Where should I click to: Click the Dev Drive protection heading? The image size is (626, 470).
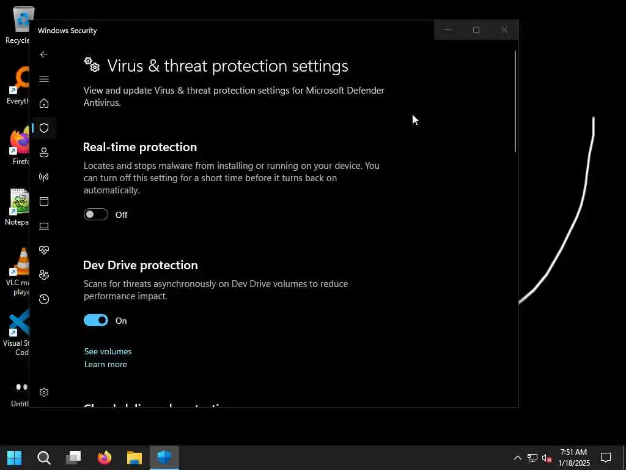[140, 265]
